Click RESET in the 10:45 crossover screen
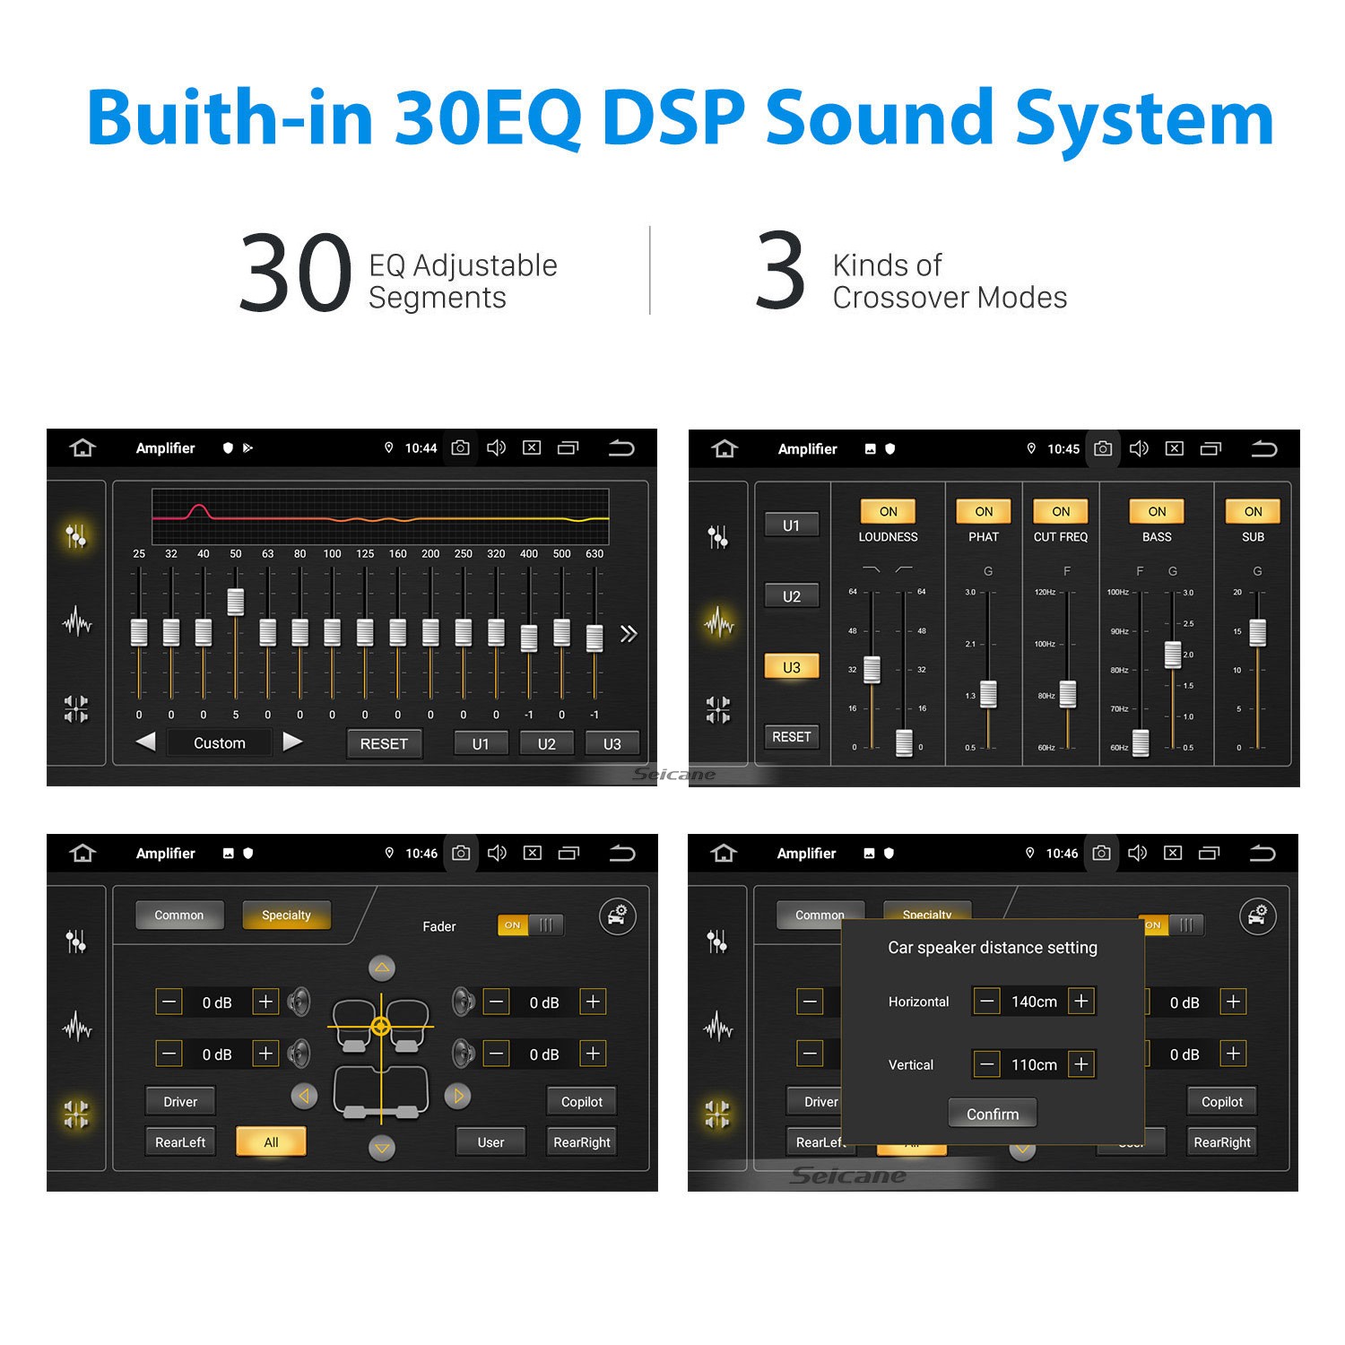This screenshot has width=1345, height=1345. 791,736
